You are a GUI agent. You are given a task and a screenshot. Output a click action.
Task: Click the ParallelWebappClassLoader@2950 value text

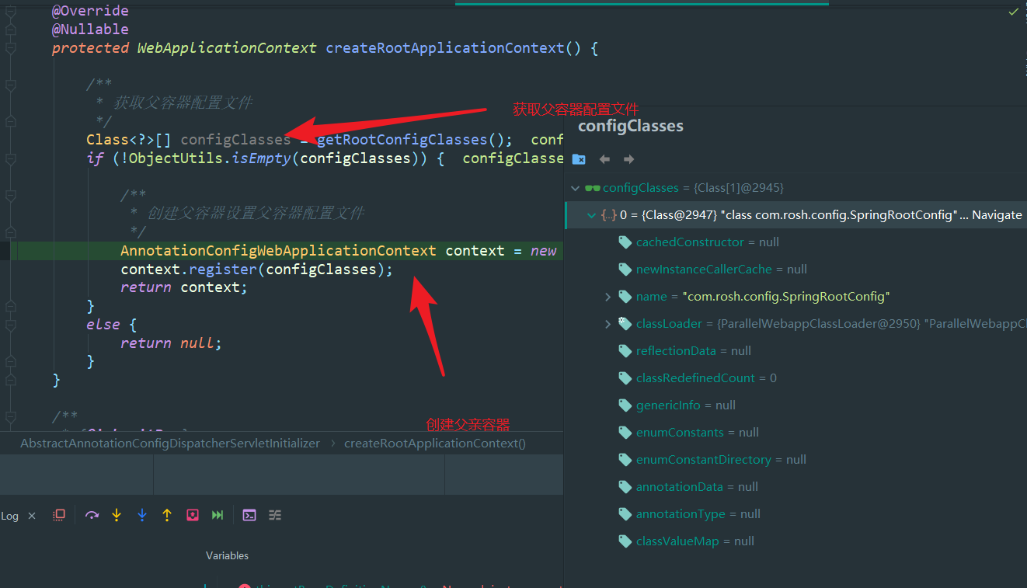click(817, 324)
